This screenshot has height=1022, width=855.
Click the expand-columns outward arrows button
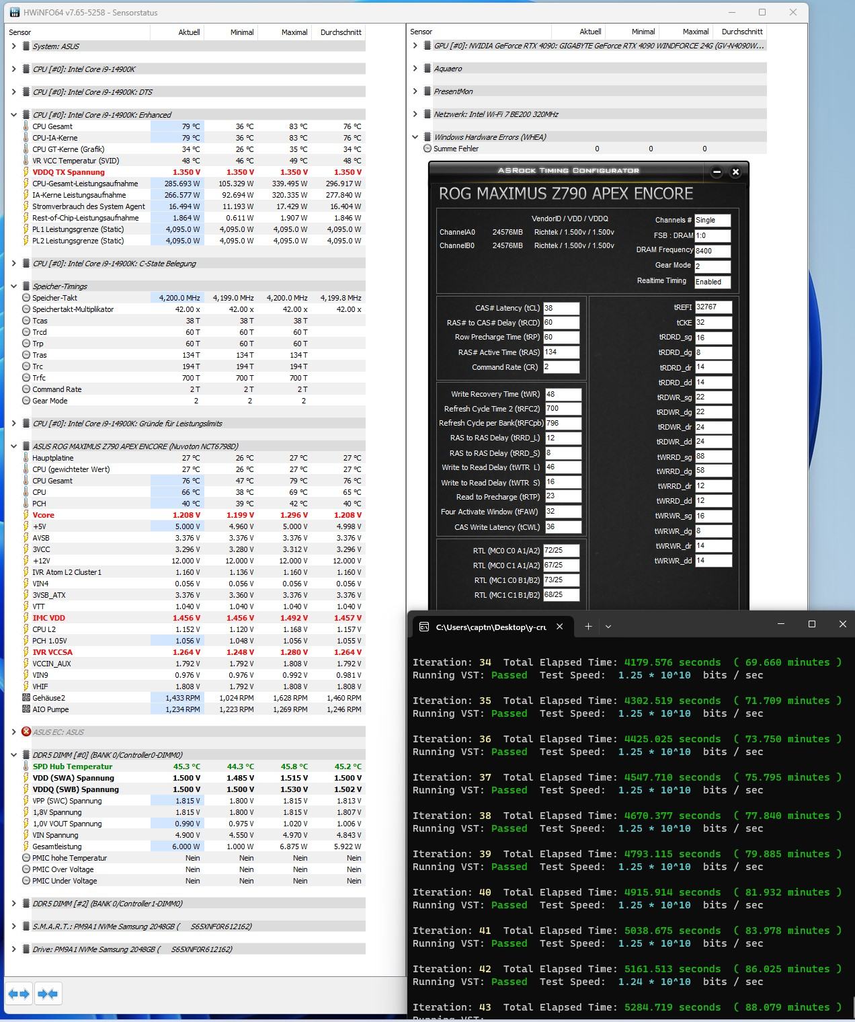point(19,994)
